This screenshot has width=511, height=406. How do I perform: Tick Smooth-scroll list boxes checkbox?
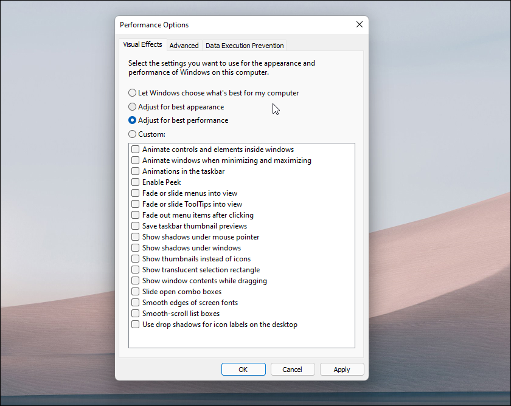135,314
